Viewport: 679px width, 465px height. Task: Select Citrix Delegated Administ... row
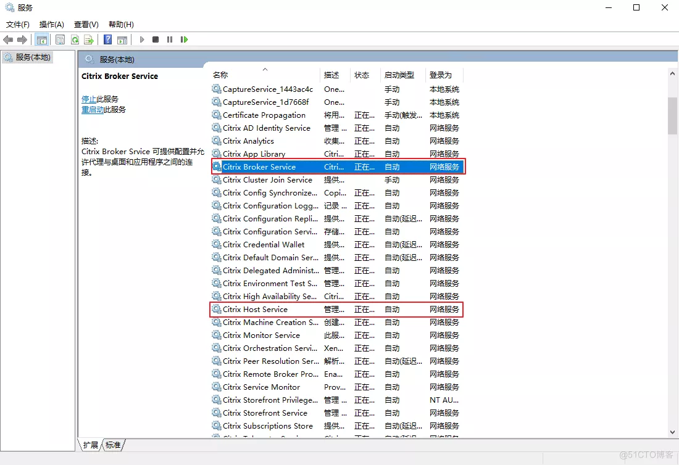[x=336, y=270]
